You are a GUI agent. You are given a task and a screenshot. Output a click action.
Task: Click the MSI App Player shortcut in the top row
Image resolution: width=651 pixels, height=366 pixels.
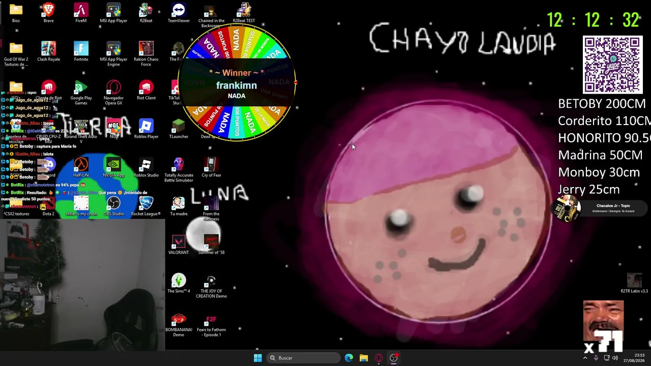pos(113,13)
